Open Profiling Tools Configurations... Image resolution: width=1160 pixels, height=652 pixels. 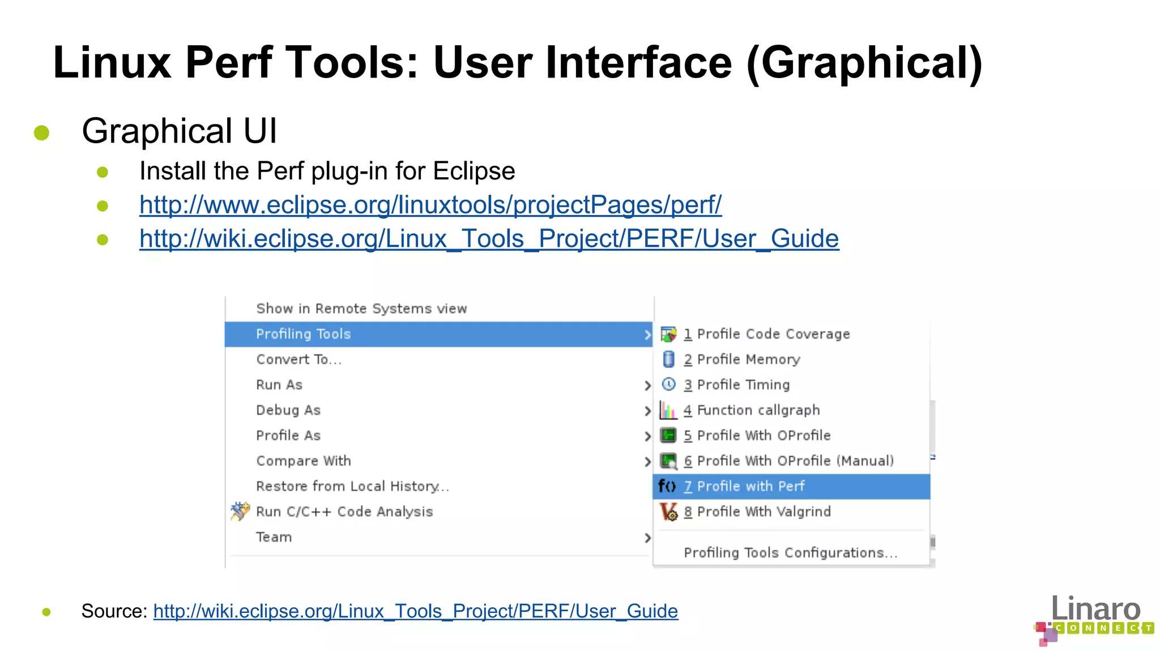tap(791, 552)
